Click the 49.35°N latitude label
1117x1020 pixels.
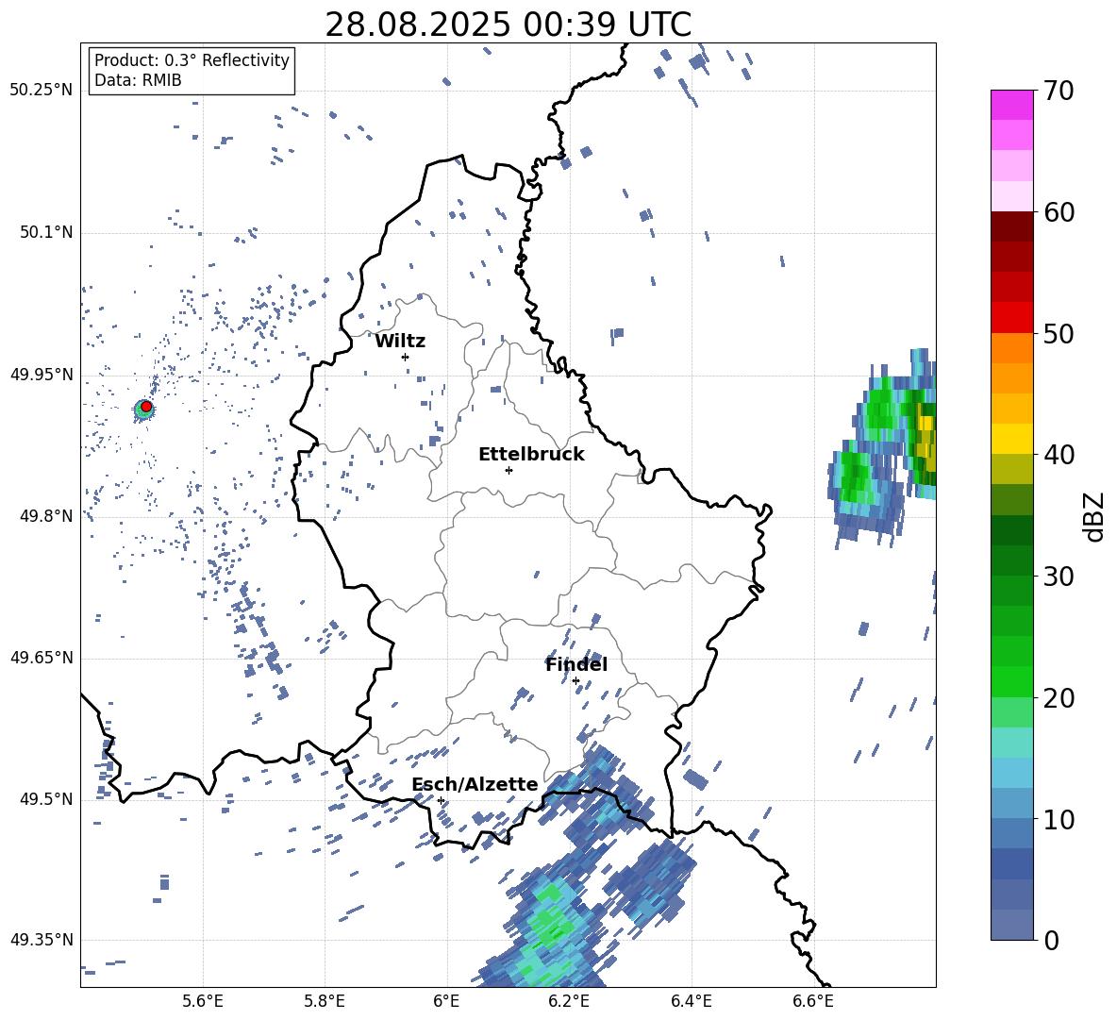(42, 940)
